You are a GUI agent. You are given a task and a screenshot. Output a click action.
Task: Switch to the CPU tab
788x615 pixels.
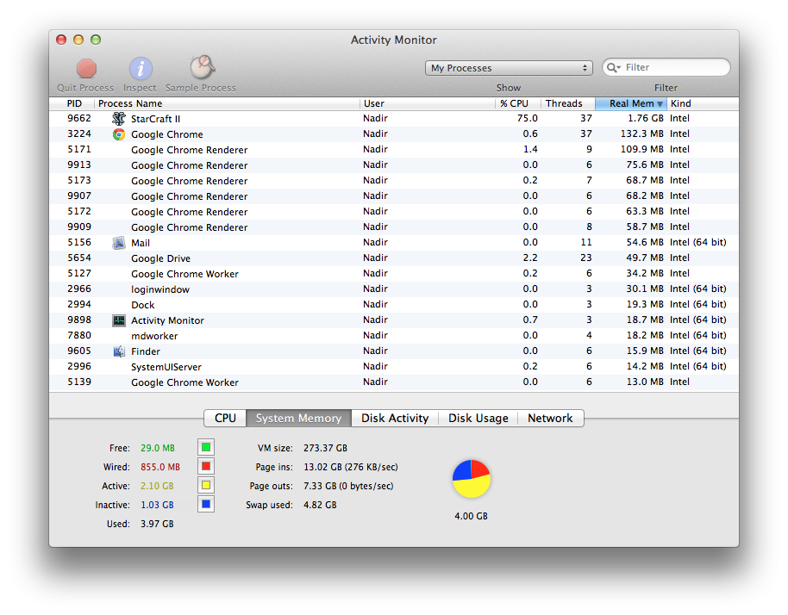point(225,419)
